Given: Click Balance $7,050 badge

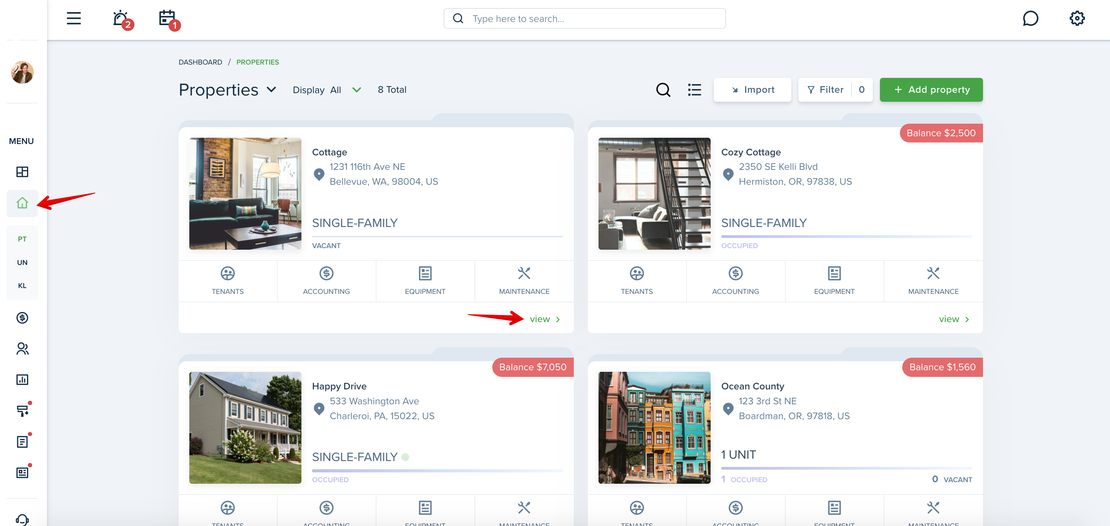Looking at the screenshot, I should coord(533,367).
